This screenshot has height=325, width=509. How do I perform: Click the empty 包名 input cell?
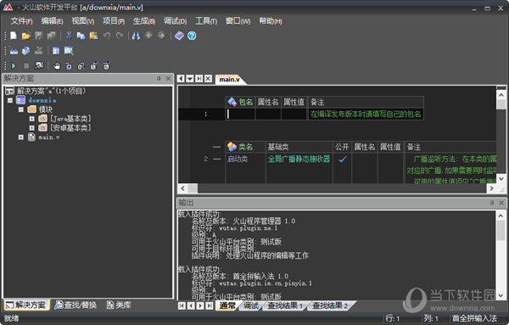[x=240, y=114]
